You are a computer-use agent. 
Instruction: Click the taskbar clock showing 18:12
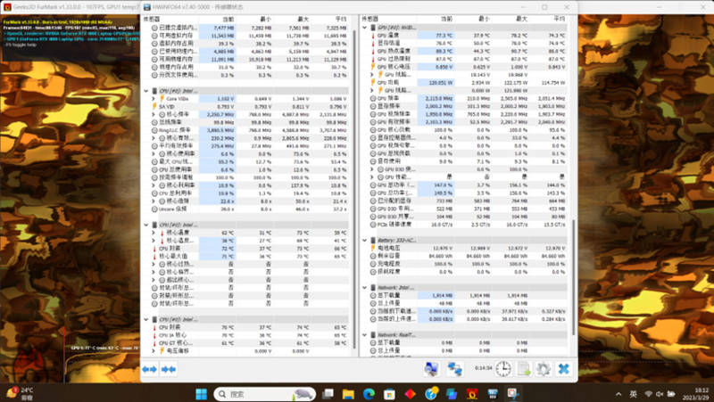pos(697,394)
